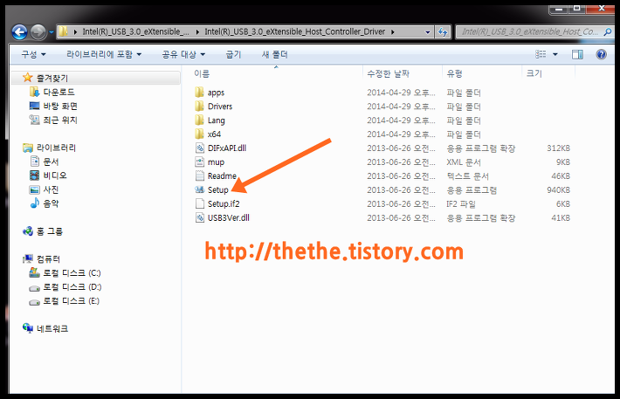
Task: Select the USB3Ver.dll file icon
Action: coord(199,217)
